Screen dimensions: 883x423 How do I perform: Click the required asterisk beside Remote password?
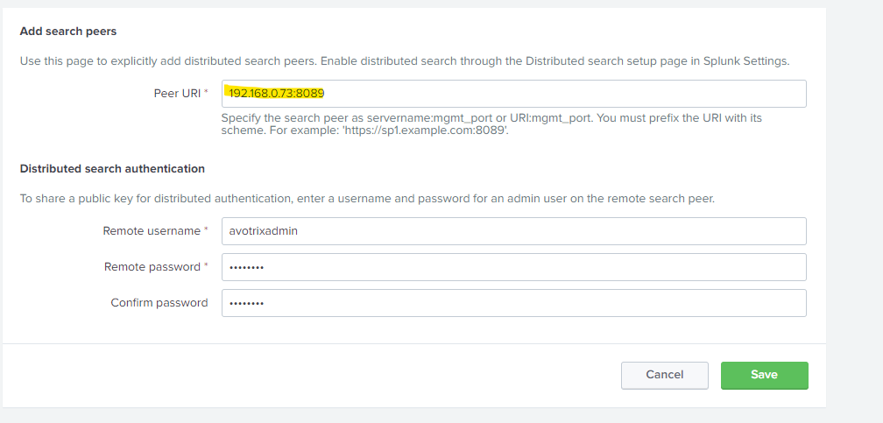click(x=206, y=265)
